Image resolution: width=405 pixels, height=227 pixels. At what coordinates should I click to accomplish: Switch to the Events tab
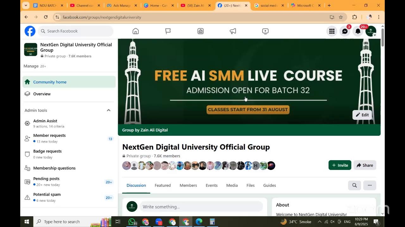tap(212, 185)
